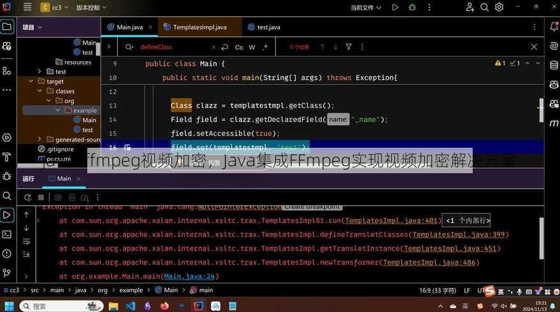Toggle Words (W) option in find bar

(x=252, y=47)
